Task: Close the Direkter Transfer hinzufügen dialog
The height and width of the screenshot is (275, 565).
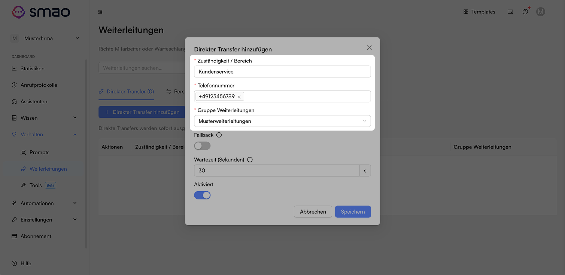Action: pos(369,48)
